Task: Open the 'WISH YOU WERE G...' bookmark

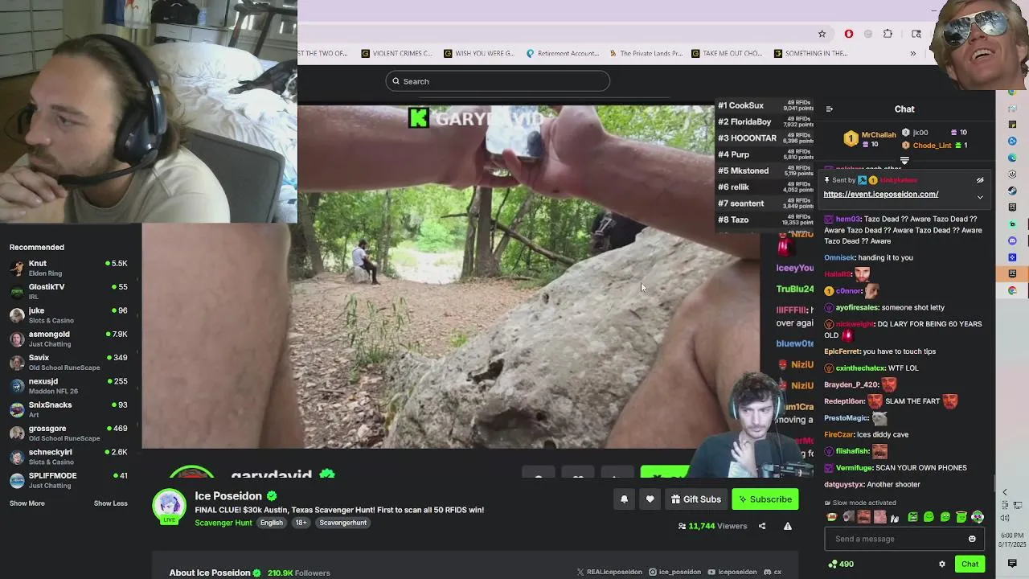Action: point(479,54)
